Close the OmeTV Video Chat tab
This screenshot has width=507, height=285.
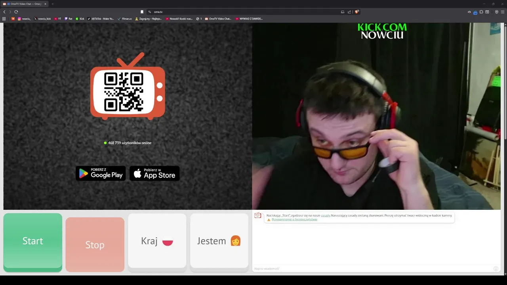coord(45,4)
